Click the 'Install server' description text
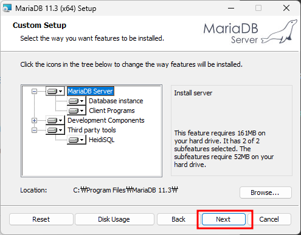This screenshot has height=235, width=301. click(193, 93)
